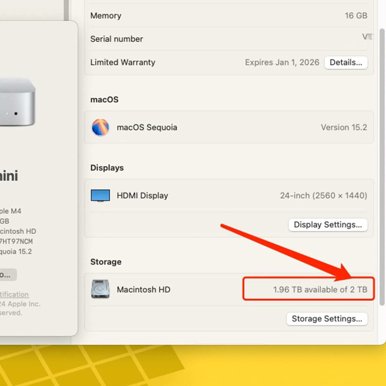Open Display Settings
Screen dimensions: 386x386
[x=328, y=225]
